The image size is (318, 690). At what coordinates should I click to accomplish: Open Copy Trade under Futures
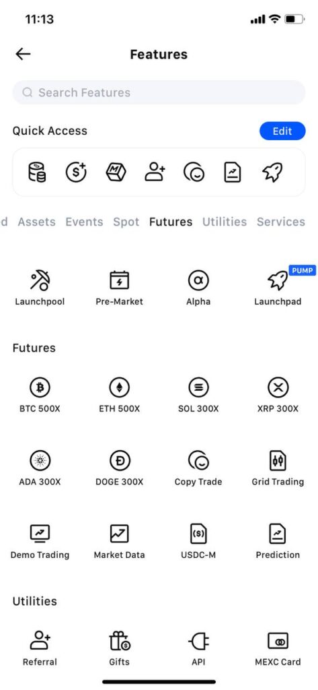(x=198, y=468)
